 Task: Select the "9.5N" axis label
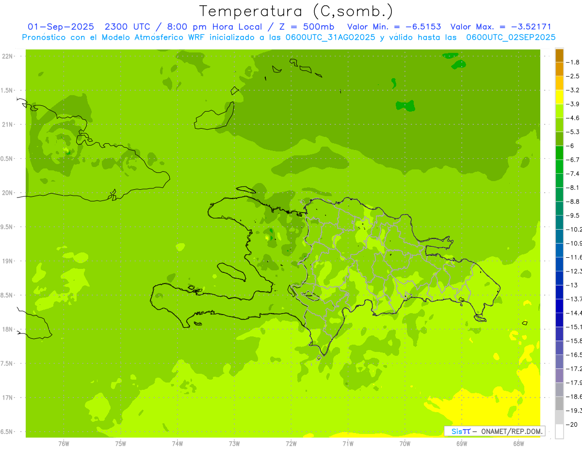(7, 227)
